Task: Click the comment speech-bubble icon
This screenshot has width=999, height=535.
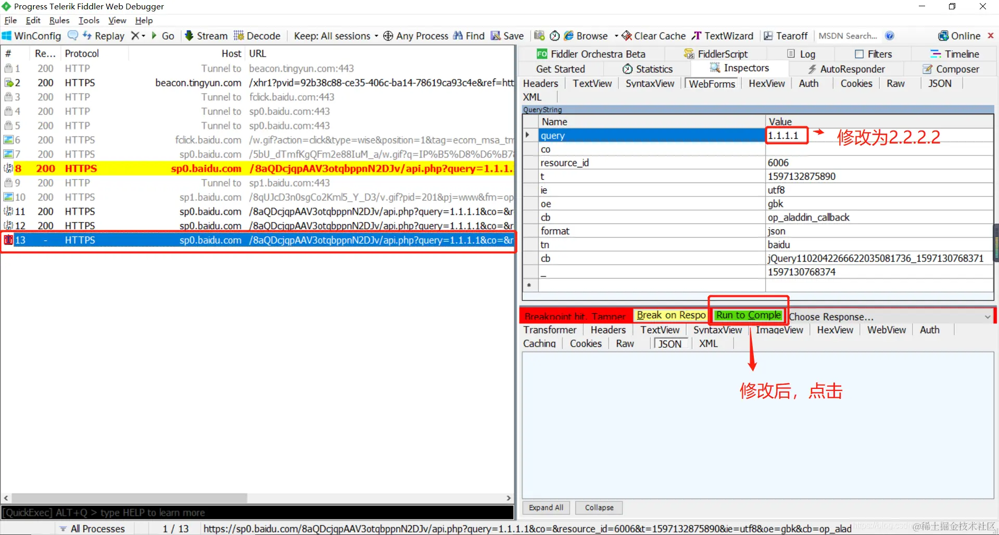Action: coord(73,35)
